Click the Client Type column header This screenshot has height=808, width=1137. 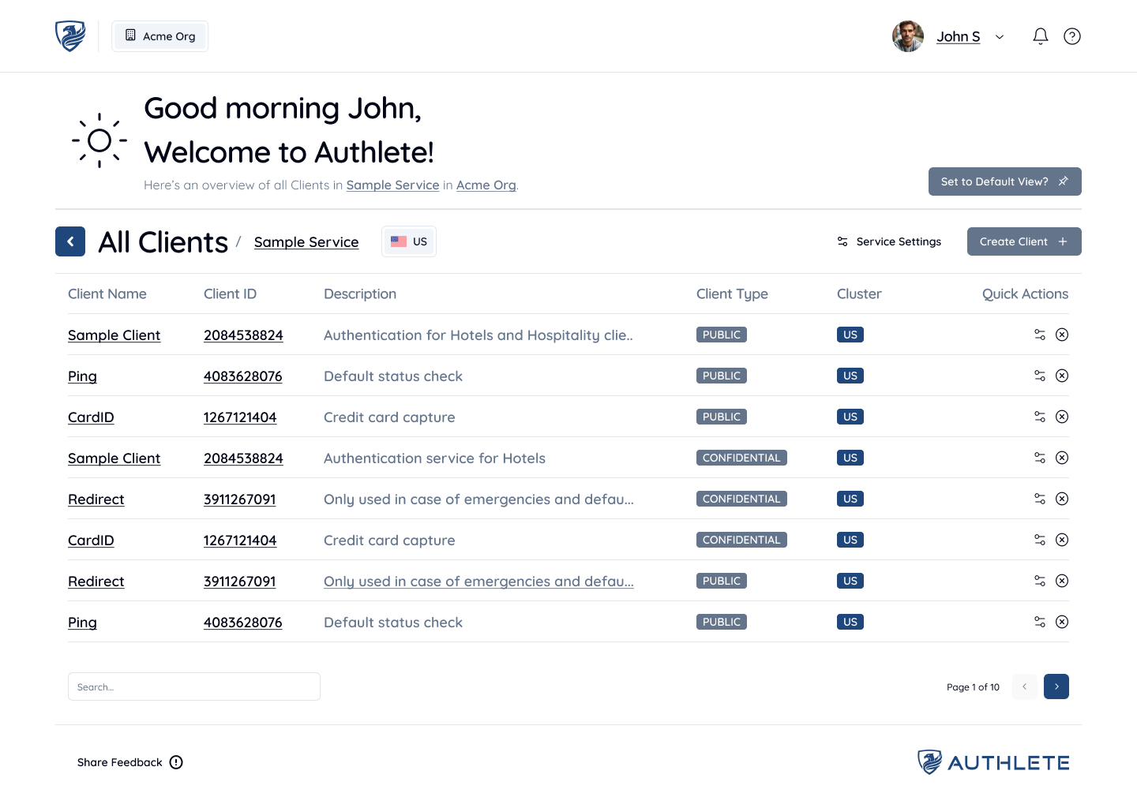tap(732, 294)
